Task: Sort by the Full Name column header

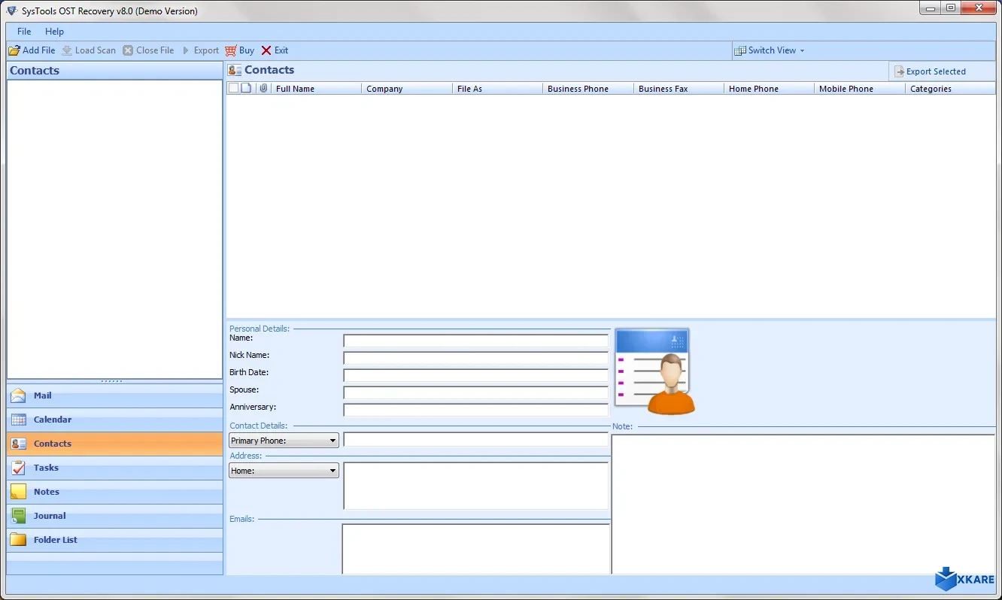Action: [x=316, y=89]
